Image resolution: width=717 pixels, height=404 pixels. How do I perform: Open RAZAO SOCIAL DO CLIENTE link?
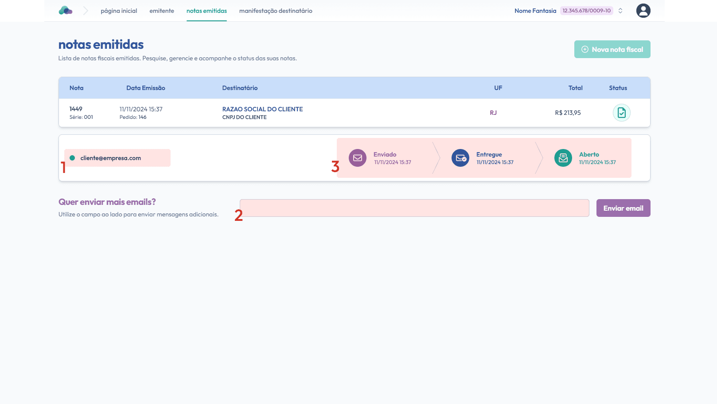pyautogui.click(x=262, y=109)
